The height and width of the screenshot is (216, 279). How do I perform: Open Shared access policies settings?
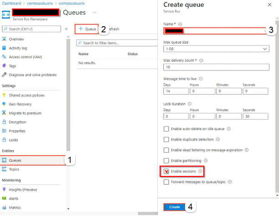tap(27, 95)
